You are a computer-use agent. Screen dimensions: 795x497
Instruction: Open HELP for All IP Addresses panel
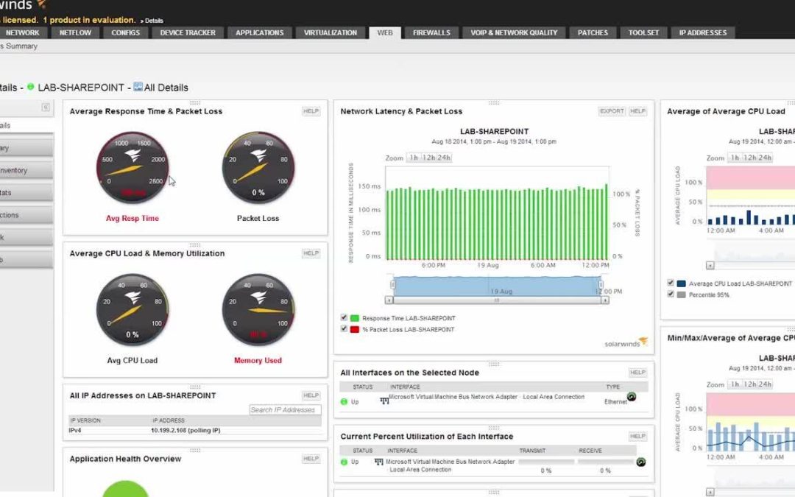pos(311,395)
